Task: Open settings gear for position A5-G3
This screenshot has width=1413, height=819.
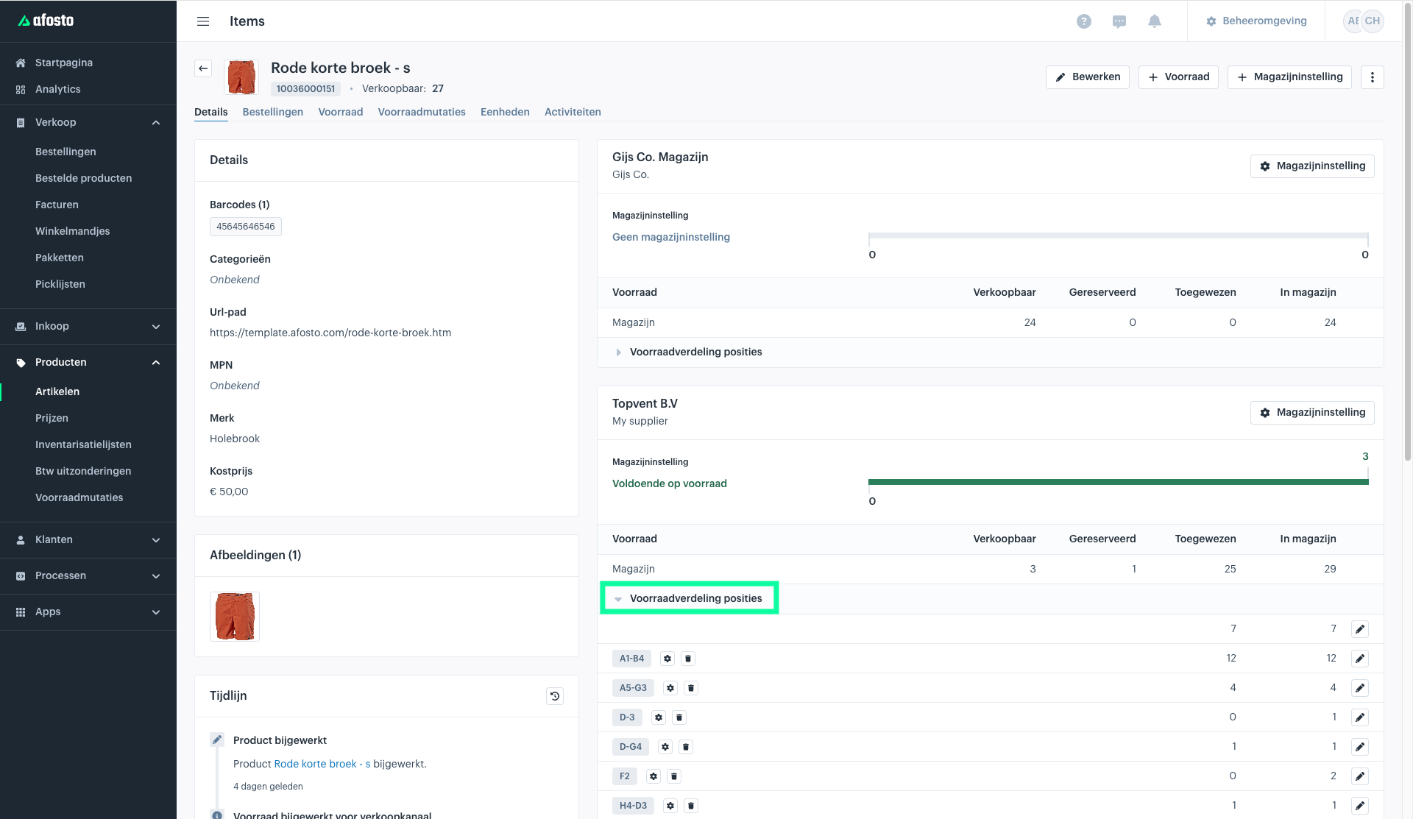Action: (x=670, y=688)
